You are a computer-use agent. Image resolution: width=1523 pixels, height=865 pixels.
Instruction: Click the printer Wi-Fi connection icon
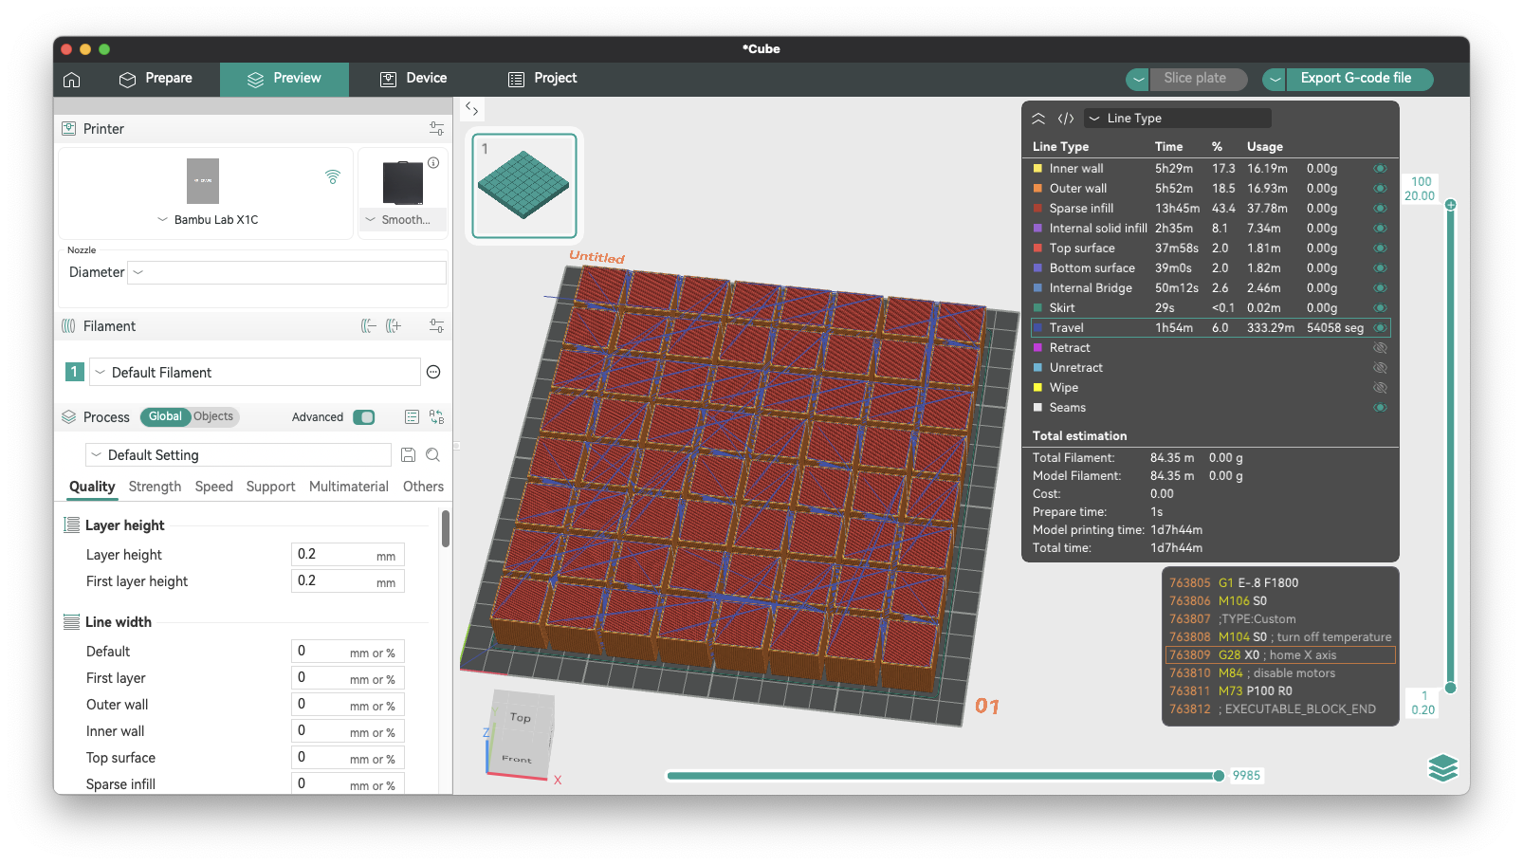(x=333, y=176)
